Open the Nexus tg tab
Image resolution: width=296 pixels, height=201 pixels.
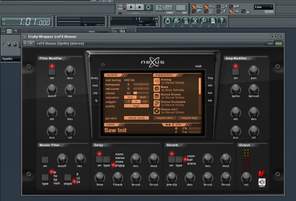coord(96,100)
